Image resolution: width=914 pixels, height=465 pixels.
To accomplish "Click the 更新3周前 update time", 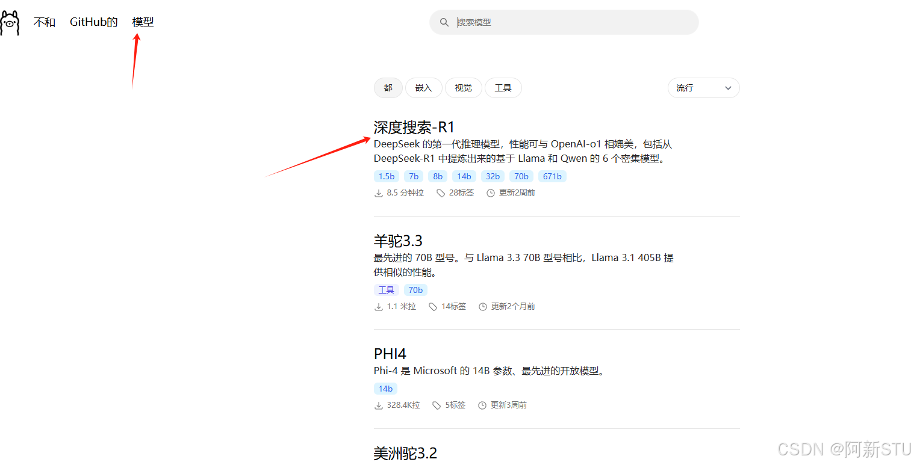I will 509,405.
